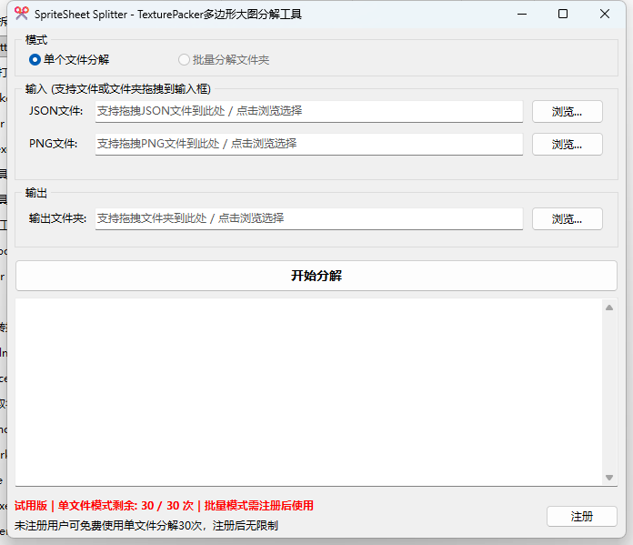The image size is (633, 545).
Task: Focus the 输出文件夹 input field
Action: coord(309,219)
